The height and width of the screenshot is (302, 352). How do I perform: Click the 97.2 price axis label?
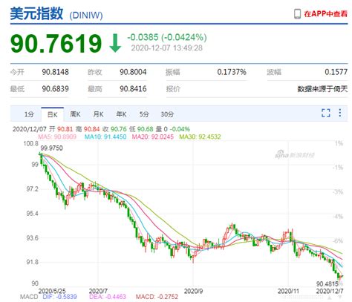coord(33,189)
